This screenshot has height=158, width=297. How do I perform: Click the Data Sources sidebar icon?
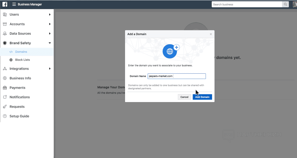click(x=5, y=33)
